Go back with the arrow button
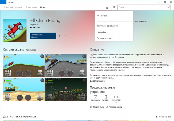This screenshot has height=121, width=174. coord(3,2)
